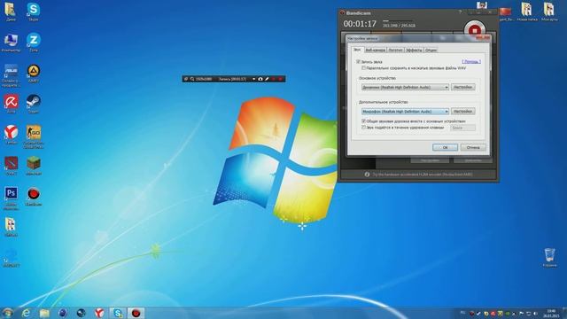Open Internet Explorer from the taskbar
Viewport: 567px width, 319px height.
[26, 313]
